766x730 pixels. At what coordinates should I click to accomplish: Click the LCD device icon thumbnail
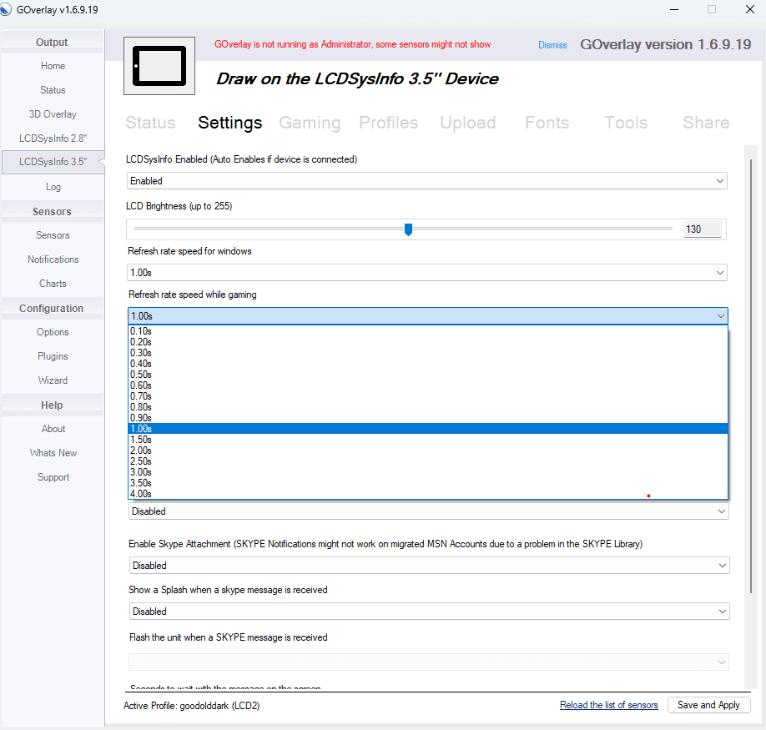coord(159,65)
